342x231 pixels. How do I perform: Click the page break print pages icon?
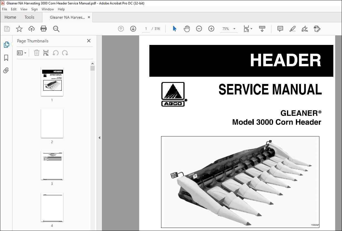pyautogui.click(x=46, y=53)
